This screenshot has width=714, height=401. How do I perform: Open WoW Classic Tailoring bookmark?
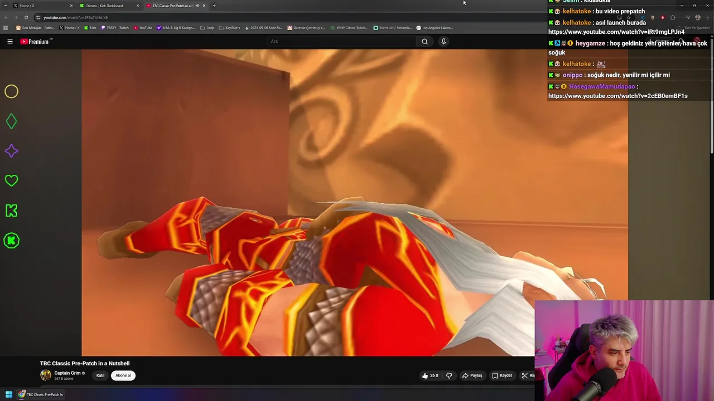click(349, 28)
